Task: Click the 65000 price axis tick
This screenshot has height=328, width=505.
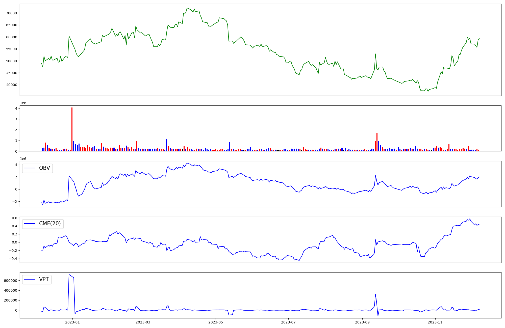Action: (x=11, y=25)
